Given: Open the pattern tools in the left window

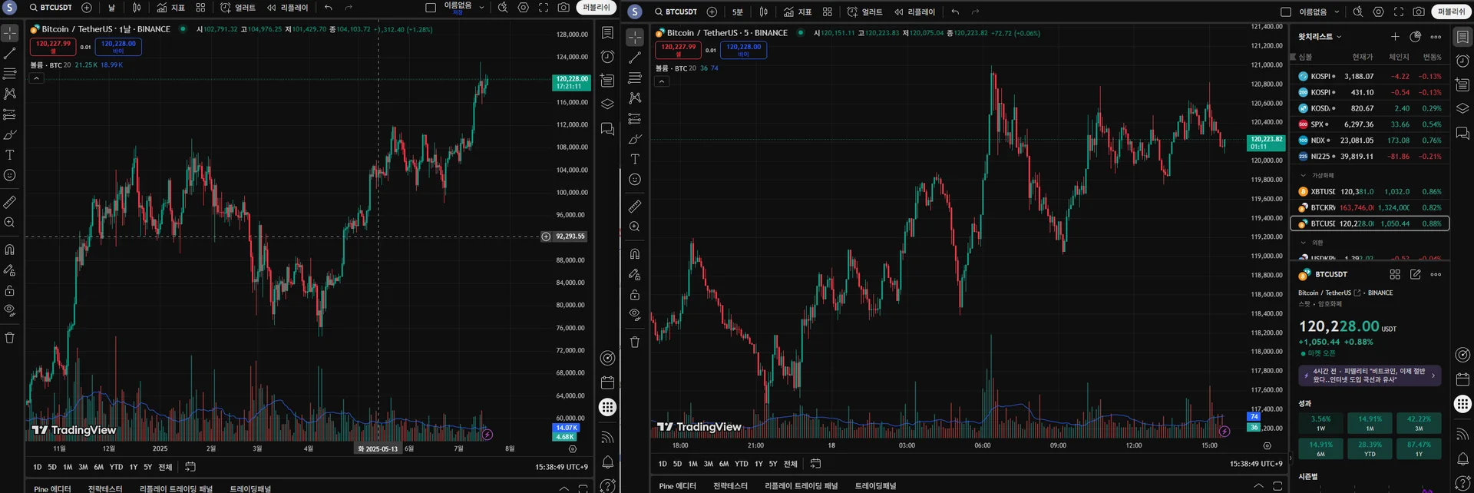Looking at the screenshot, I should click(x=10, y=94).
